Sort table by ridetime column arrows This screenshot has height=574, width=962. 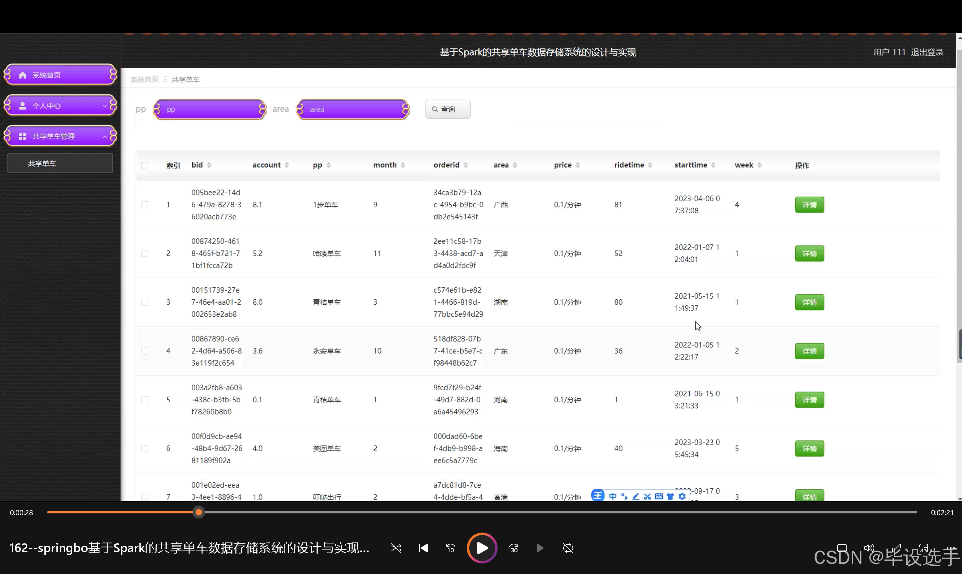coord(650,165)
